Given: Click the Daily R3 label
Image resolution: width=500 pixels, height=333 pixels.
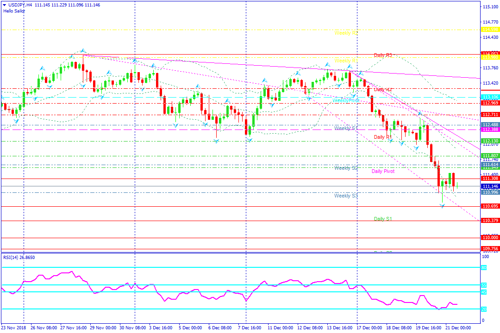Looking at the screenshot, I should coord(383,55).
